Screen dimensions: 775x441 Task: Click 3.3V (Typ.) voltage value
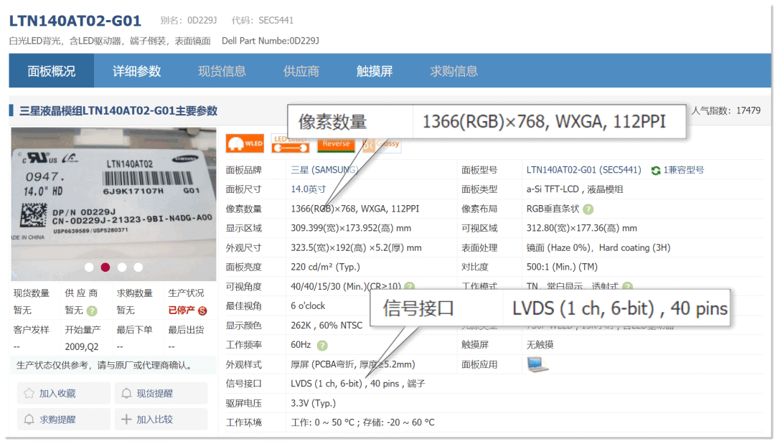pyautogui.click(x=314, y=403)
